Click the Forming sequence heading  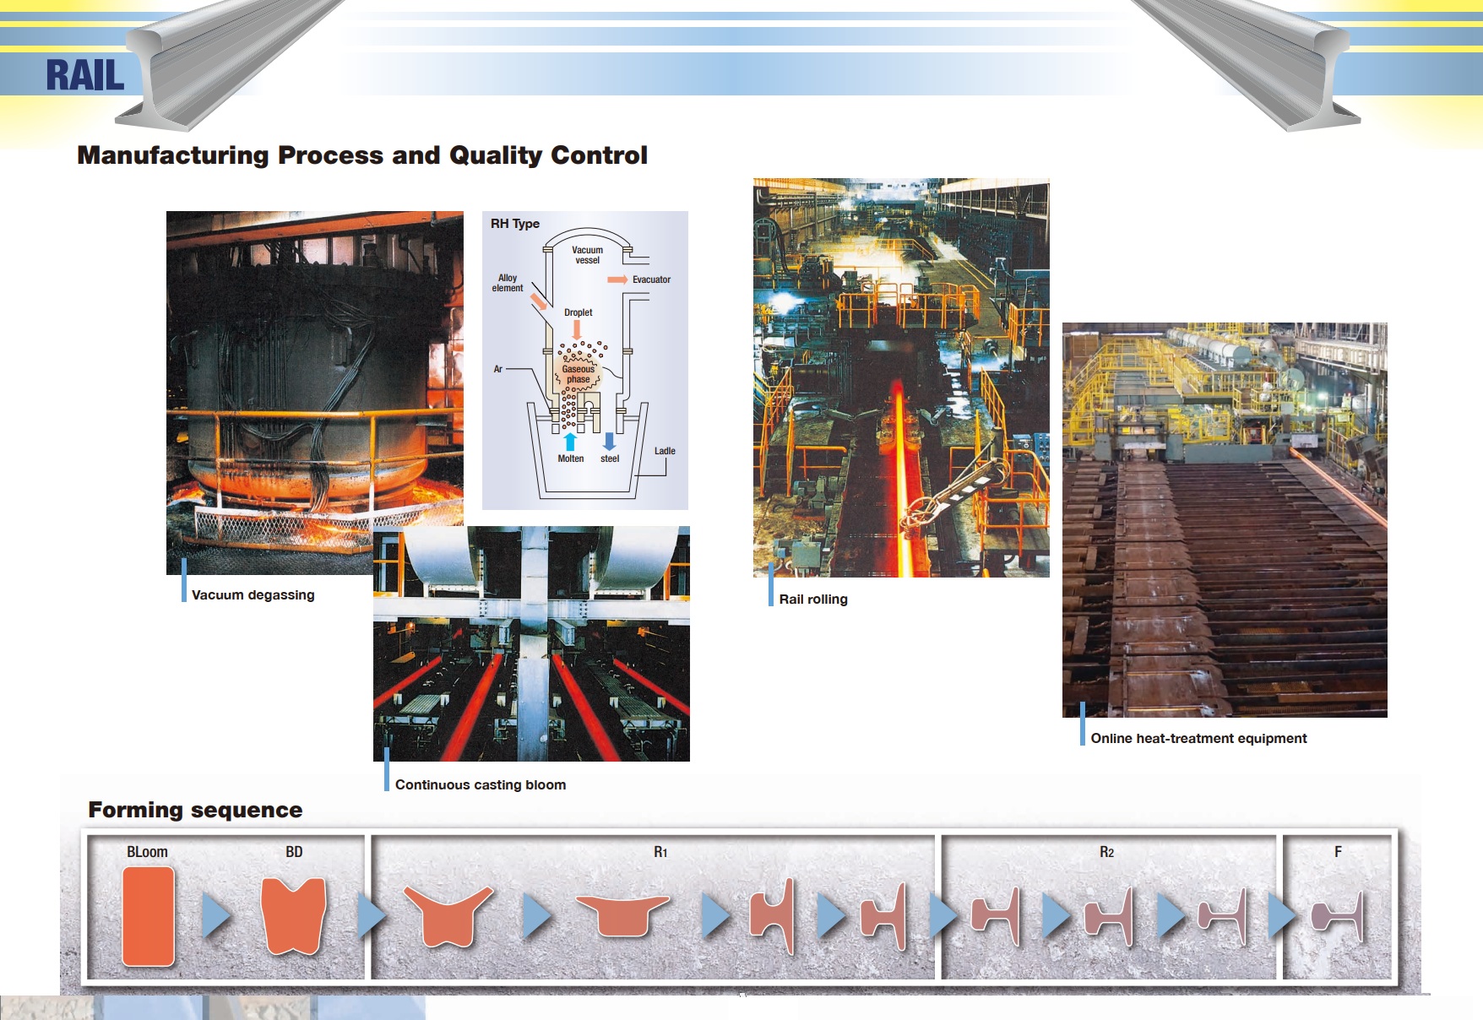click(195, 810)
